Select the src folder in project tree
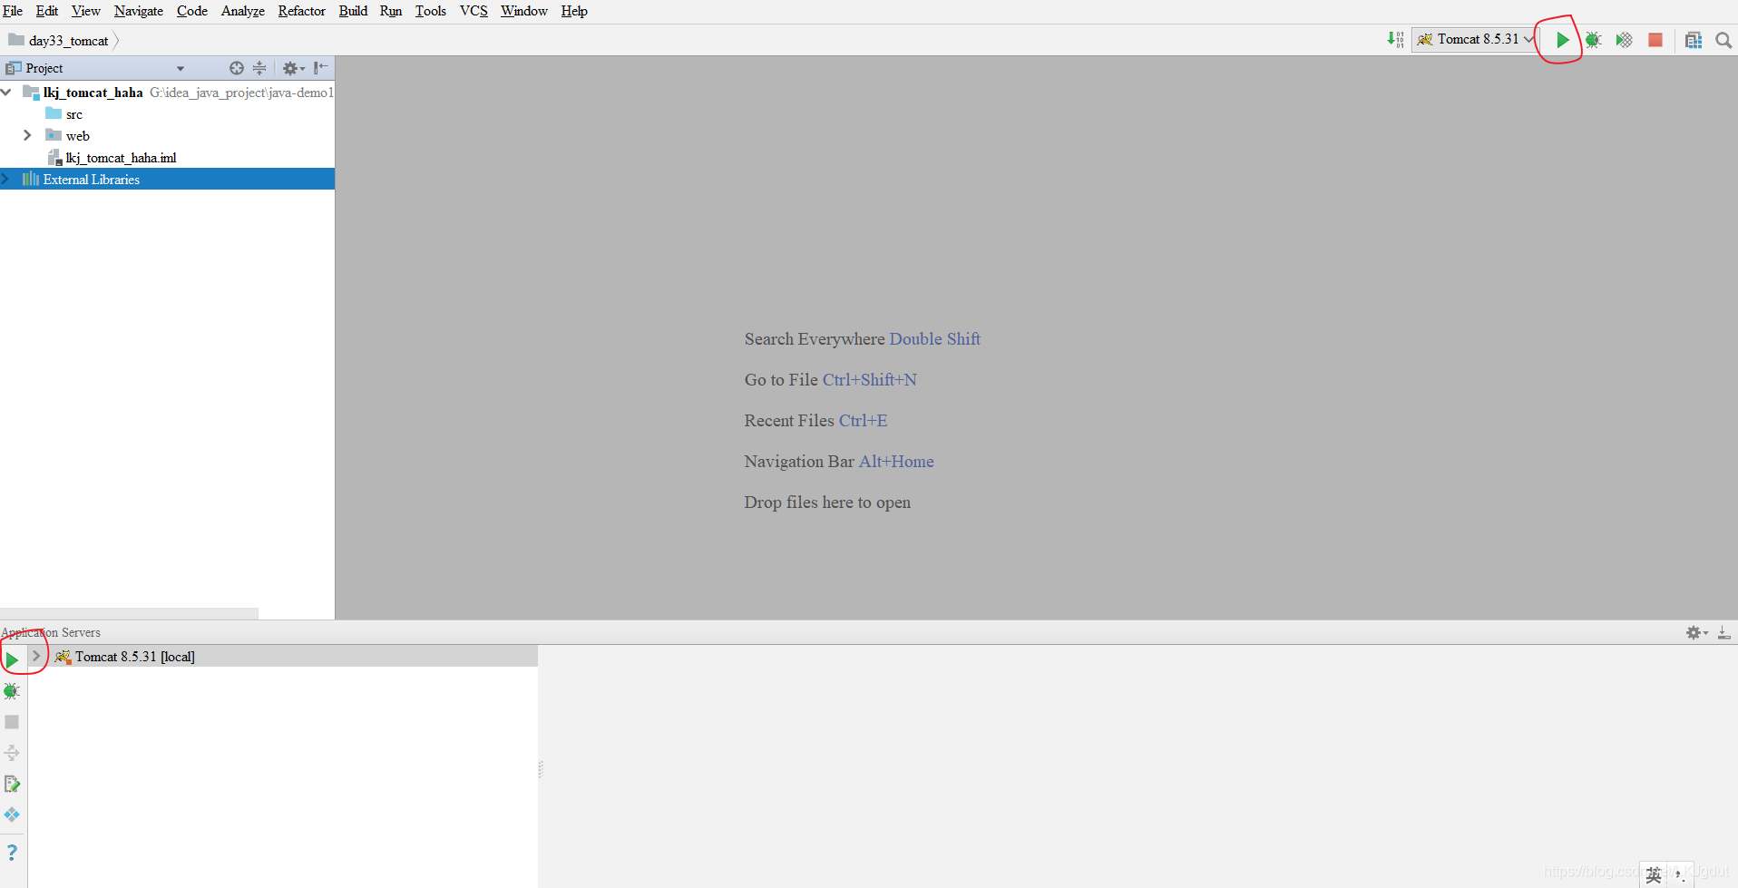Viewport: 1738px width, 888px height. [74, 114]
